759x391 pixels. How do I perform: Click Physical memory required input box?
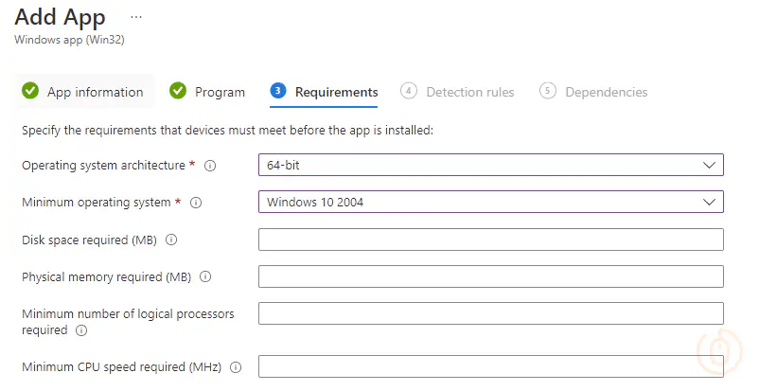[x=490, y=276]
